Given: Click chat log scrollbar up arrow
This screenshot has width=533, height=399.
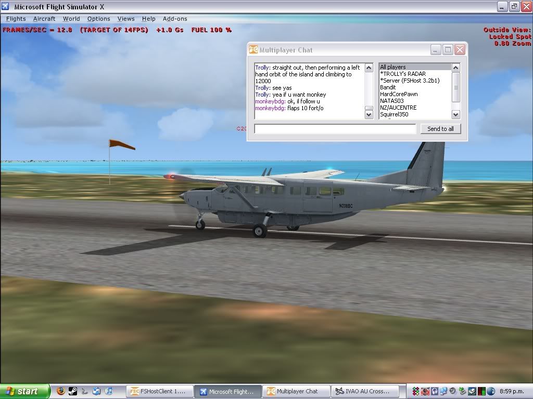Looking at the screenshot, I should point(369,68).
